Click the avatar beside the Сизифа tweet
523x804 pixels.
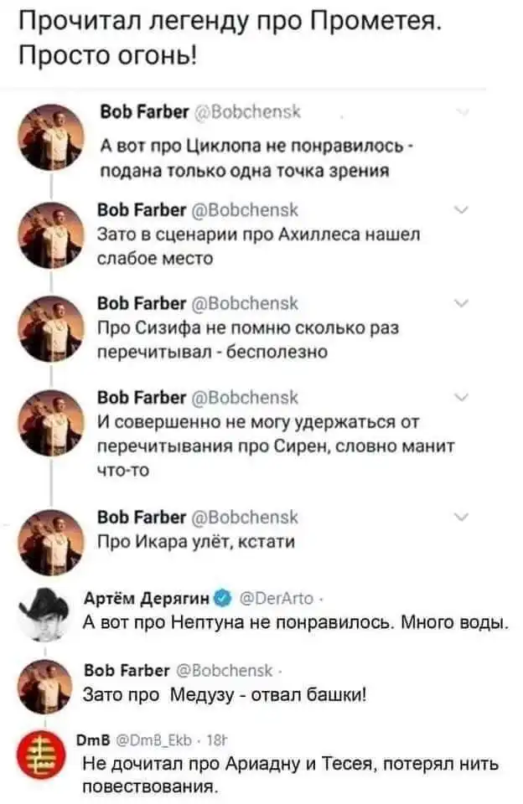click(52, 327)
